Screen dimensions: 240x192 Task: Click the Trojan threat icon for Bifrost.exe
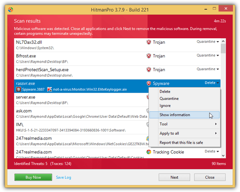tap(148, 56)
